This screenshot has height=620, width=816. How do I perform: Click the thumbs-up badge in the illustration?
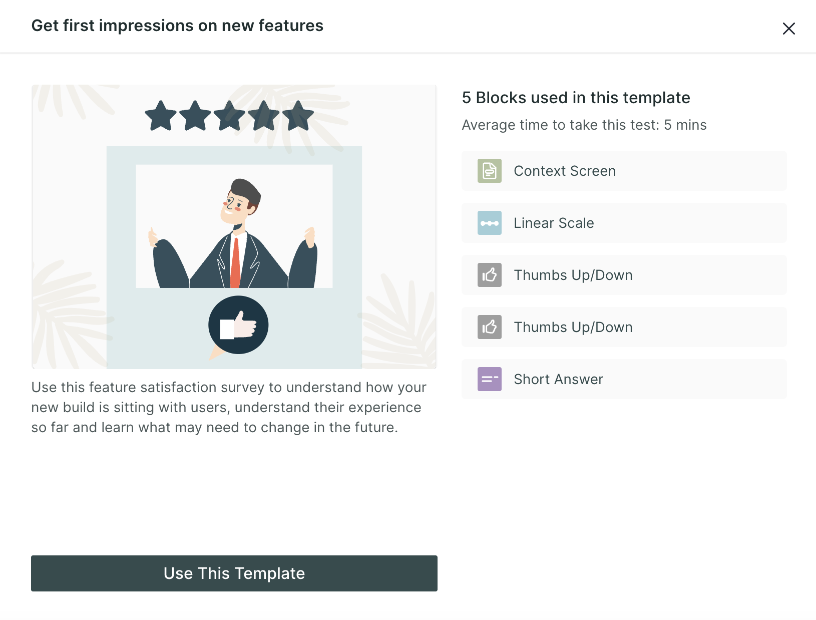[238, 326]
